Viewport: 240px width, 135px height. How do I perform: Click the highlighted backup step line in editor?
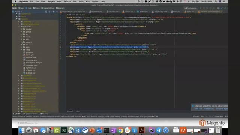coord(109,47)
